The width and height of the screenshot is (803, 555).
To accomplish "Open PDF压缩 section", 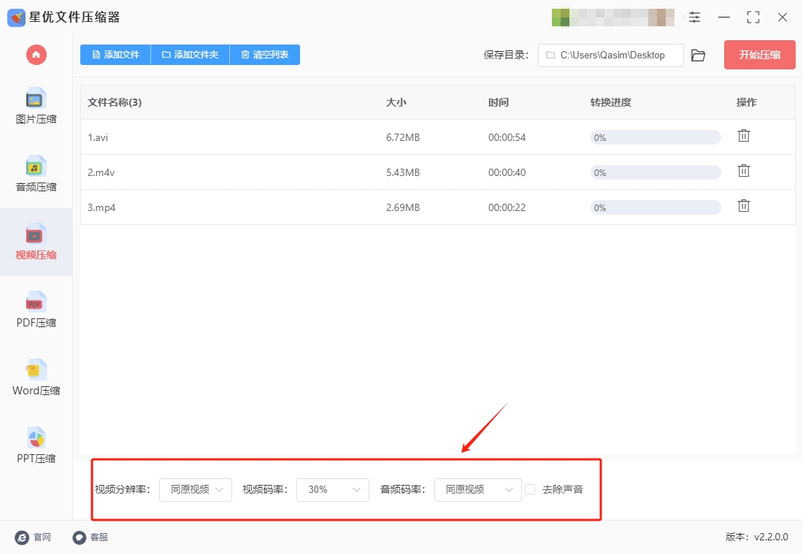I will coord(36,310).
